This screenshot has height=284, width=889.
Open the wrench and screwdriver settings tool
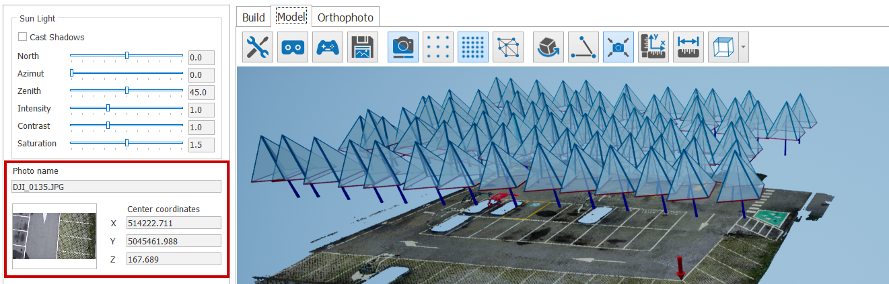[258, 47]
